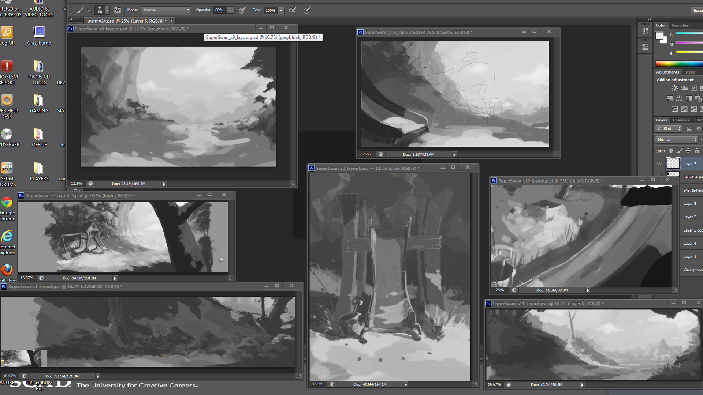Screen dimensions: 703x395
Task: Add a Color Balance adjustment
Action: click(x=680, y=99)
